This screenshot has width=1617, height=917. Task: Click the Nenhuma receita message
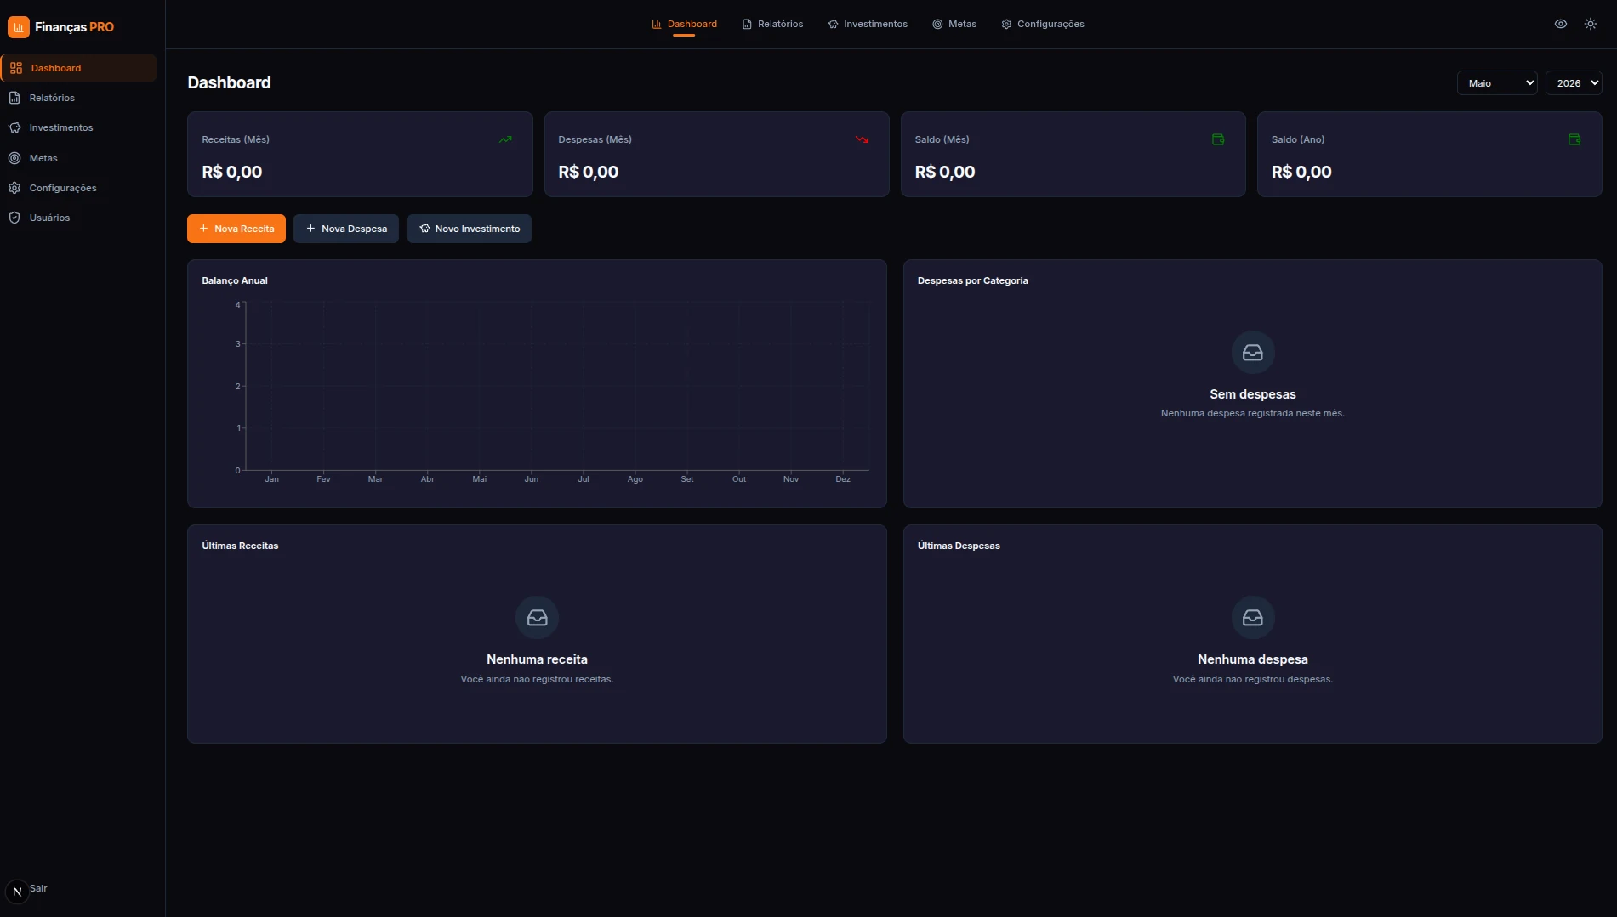point(537,659)
